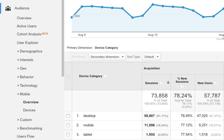Open Users Flow report

(25, 136)
